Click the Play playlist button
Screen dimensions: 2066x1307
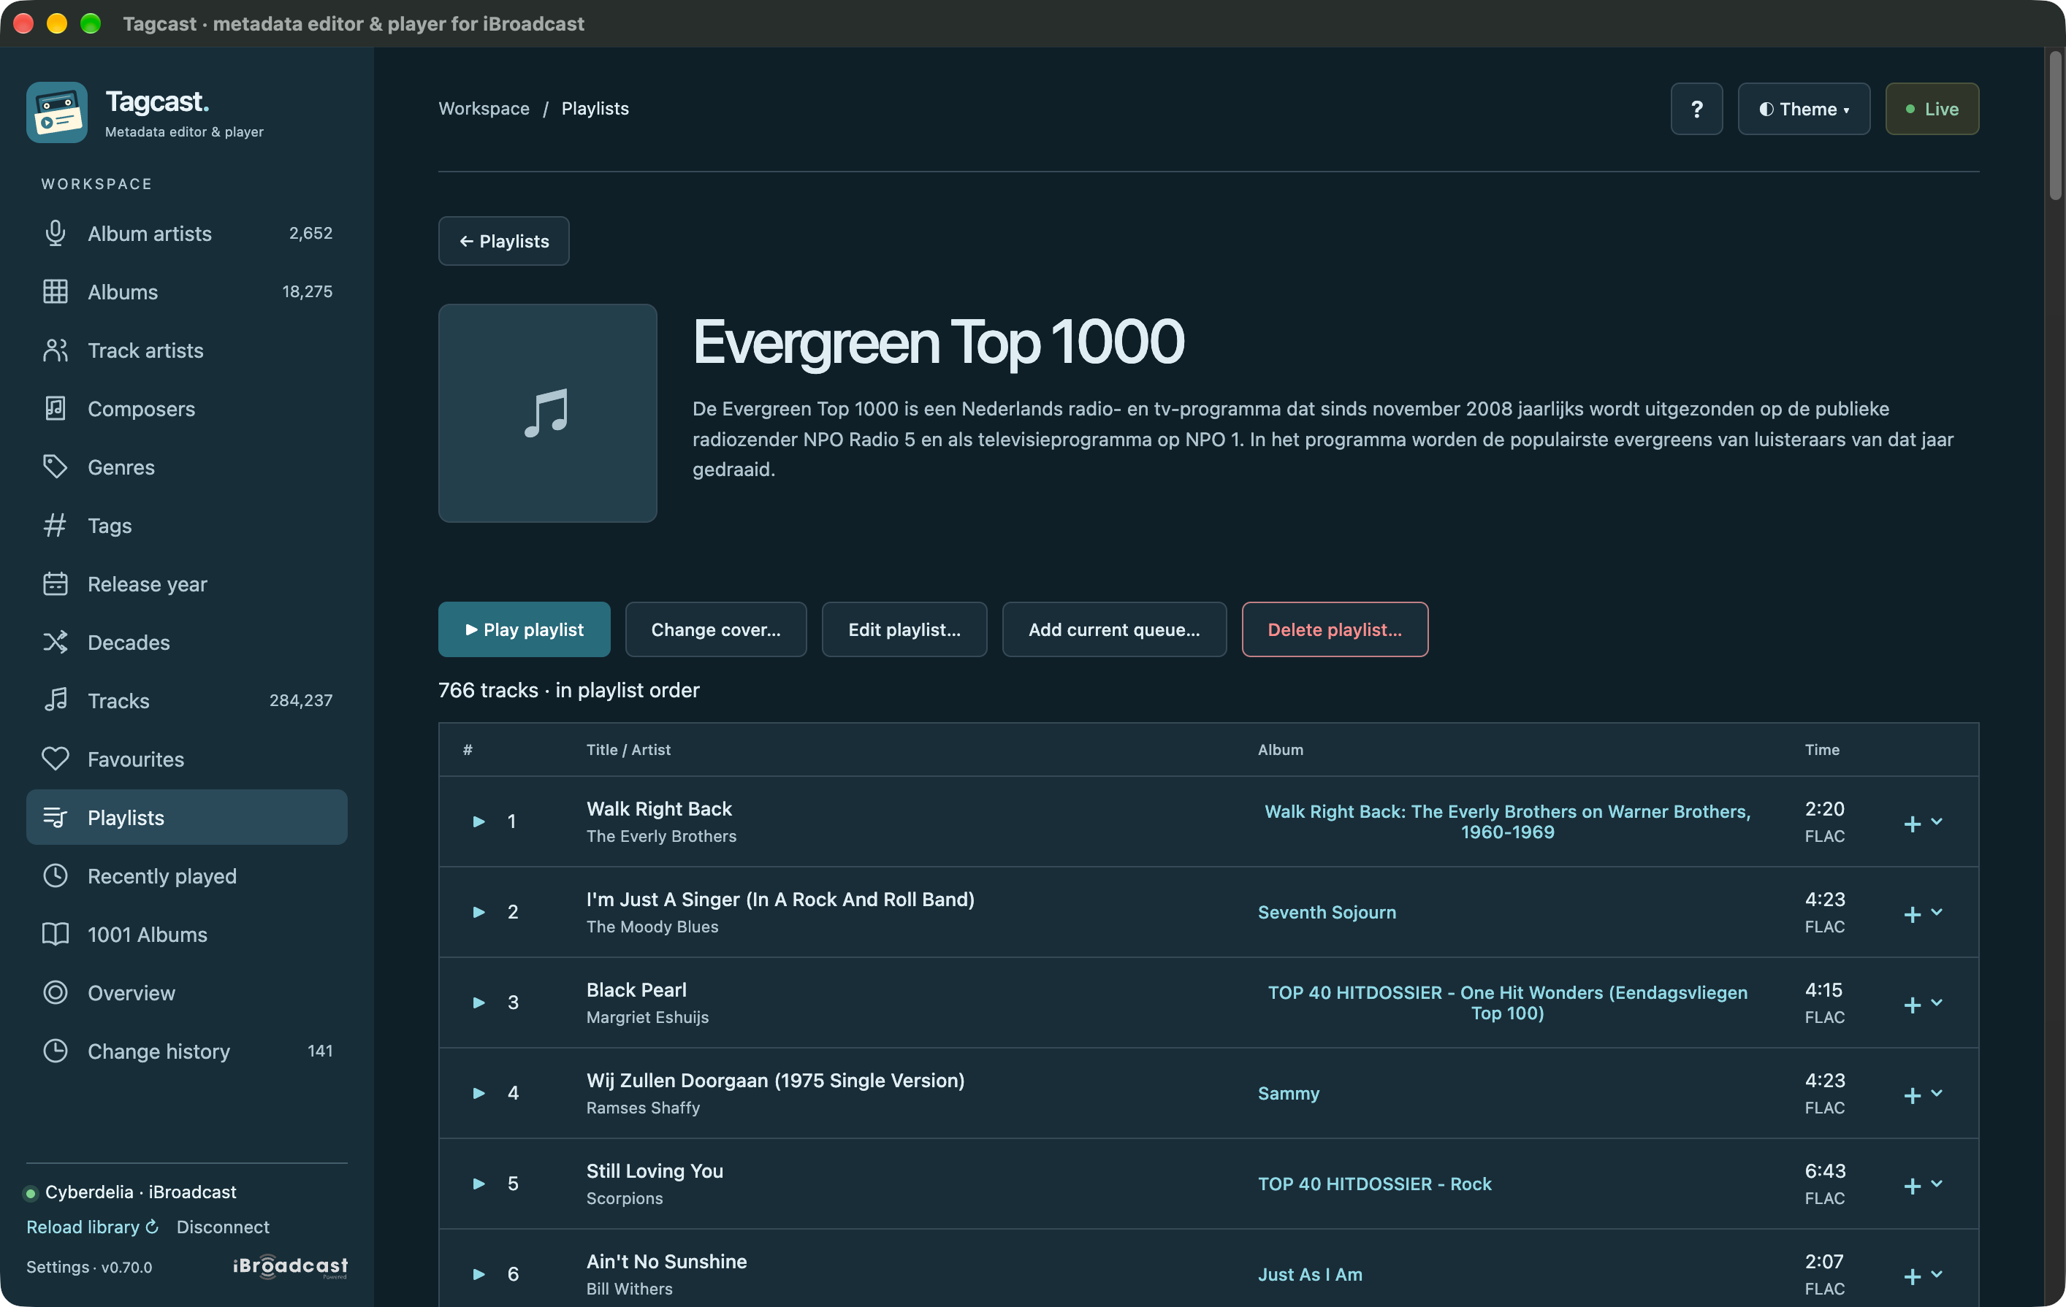click(525, 629)
